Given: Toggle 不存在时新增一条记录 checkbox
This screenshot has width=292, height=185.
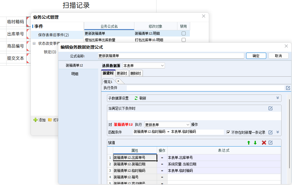Looking at the screenshot, I should tap(229, 132).
